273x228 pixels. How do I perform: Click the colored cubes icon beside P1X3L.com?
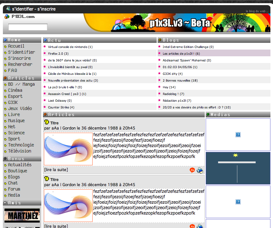point(7,17)
